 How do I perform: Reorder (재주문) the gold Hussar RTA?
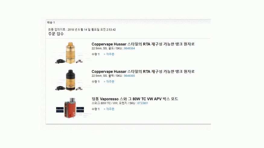109,54
